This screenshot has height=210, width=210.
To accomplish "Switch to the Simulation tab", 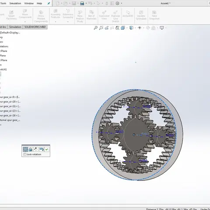I will point(15,27).
